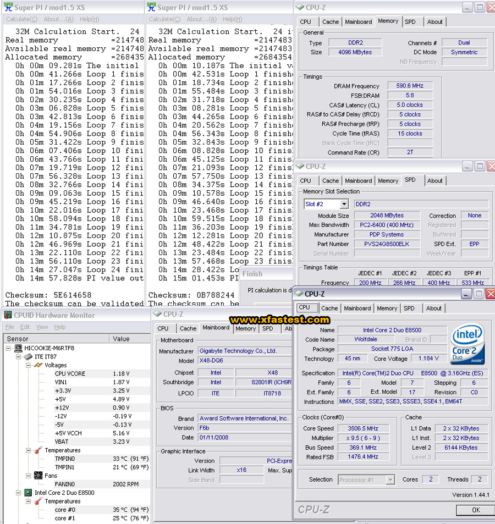Click title bar icon of CPU-Z window showing DRAM timings
Image resolution: width=495 pixels, height=524 pixels.
(x=300, y=7)
